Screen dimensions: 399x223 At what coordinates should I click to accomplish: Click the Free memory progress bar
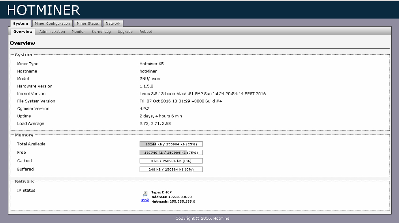click(x=171, y=153)
